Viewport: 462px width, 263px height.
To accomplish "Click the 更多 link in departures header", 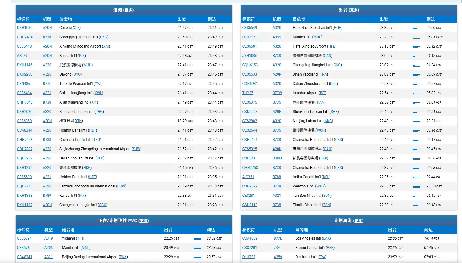I will tap(354, 10).
